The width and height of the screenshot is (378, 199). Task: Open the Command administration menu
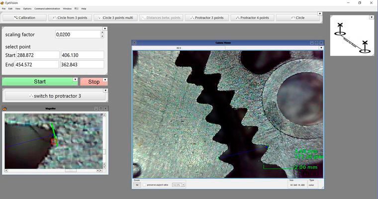(47, 8)
